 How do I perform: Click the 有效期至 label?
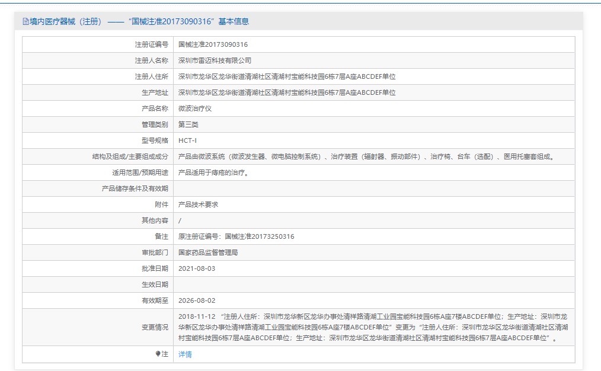pos(155,301)
